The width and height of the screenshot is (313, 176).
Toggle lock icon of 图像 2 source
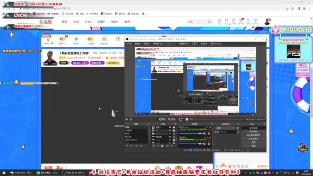(x=174, y=128)
